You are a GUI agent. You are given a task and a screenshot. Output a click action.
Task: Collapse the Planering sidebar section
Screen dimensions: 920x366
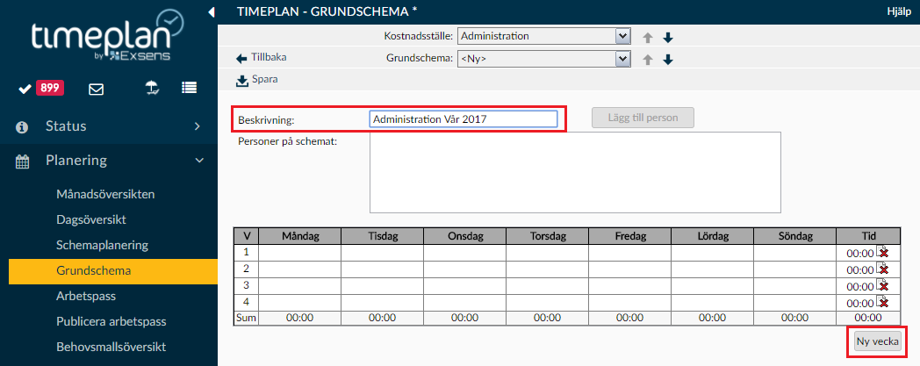click(x=109, y=160)
